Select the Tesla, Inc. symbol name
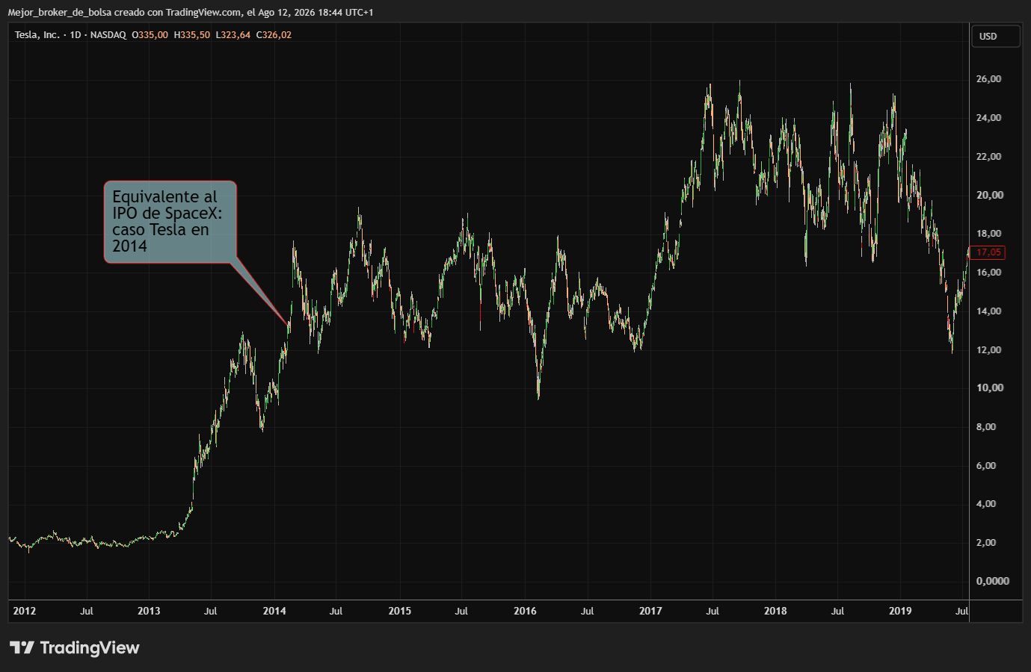 37,35
